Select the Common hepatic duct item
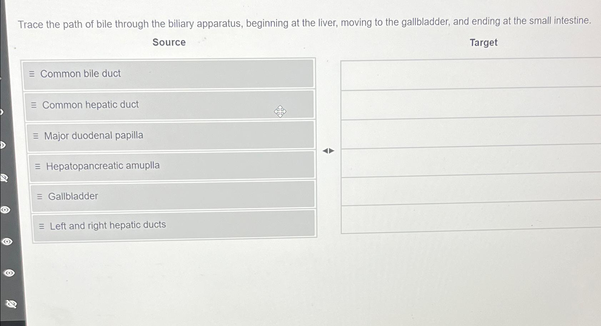 coord(170,105)
